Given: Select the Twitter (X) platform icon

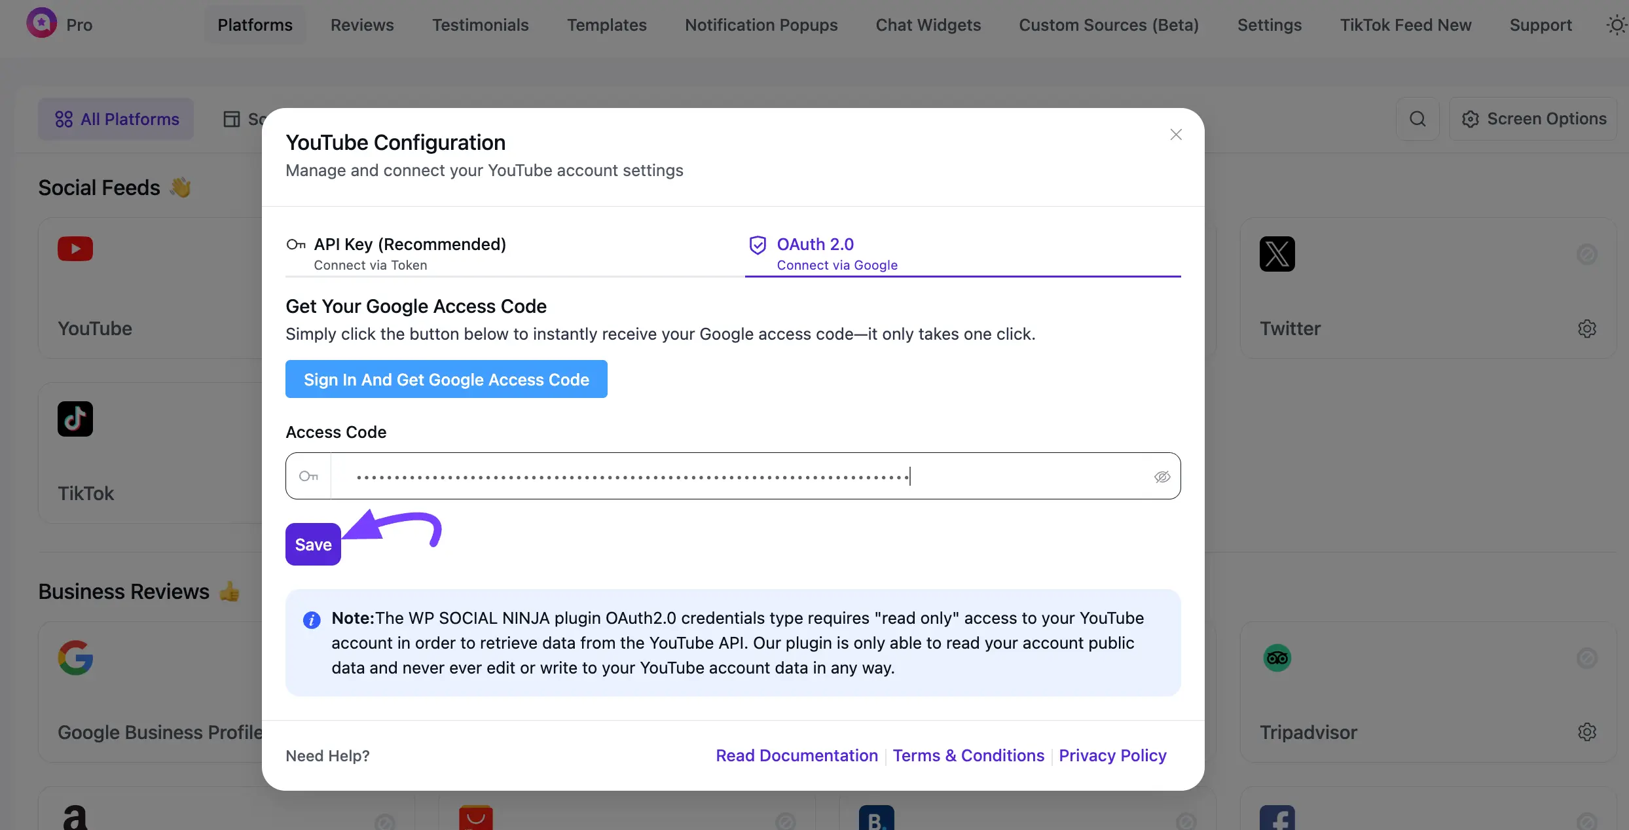Looking at the screenshot, I should 1277,254.
